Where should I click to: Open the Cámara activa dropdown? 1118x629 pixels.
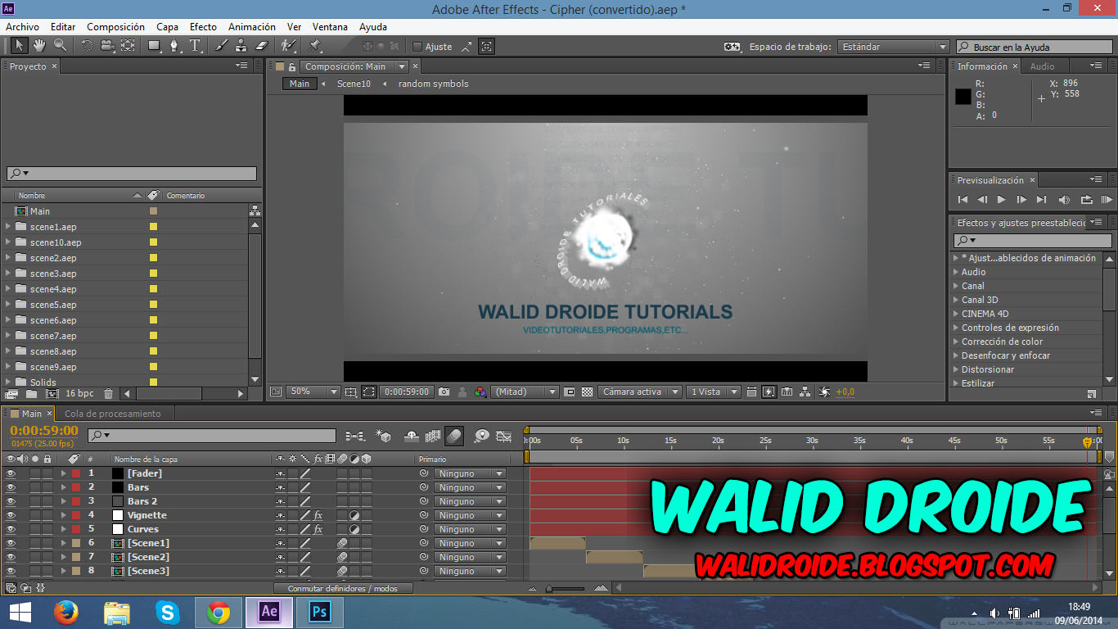(639, 391)
